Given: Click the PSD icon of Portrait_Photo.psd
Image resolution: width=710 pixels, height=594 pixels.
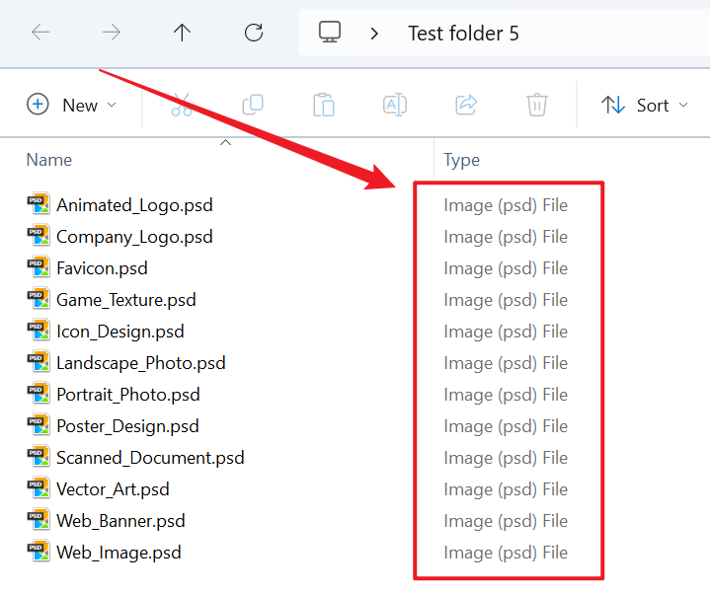Looking at the screenshot, I should coord(39,393).
